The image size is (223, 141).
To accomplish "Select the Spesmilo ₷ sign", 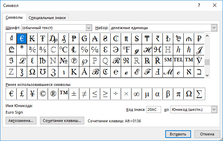I will [x=136, y=38].
